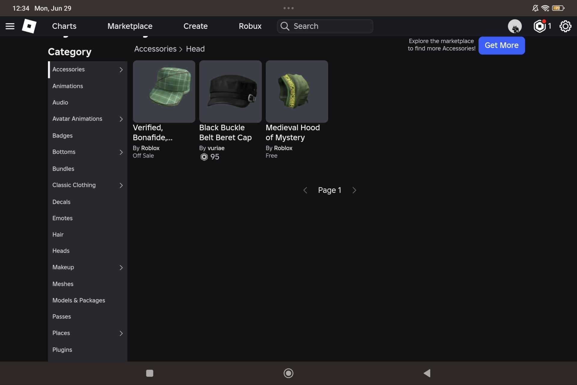
Task: Open Roblox creator link under Medieval Hood
Action: (x=283, y=148)
